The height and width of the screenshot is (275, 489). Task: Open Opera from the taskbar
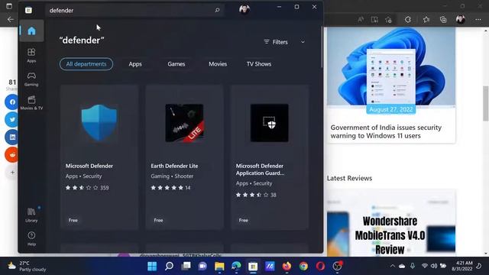pyautogui.click(x=320, y=266)
